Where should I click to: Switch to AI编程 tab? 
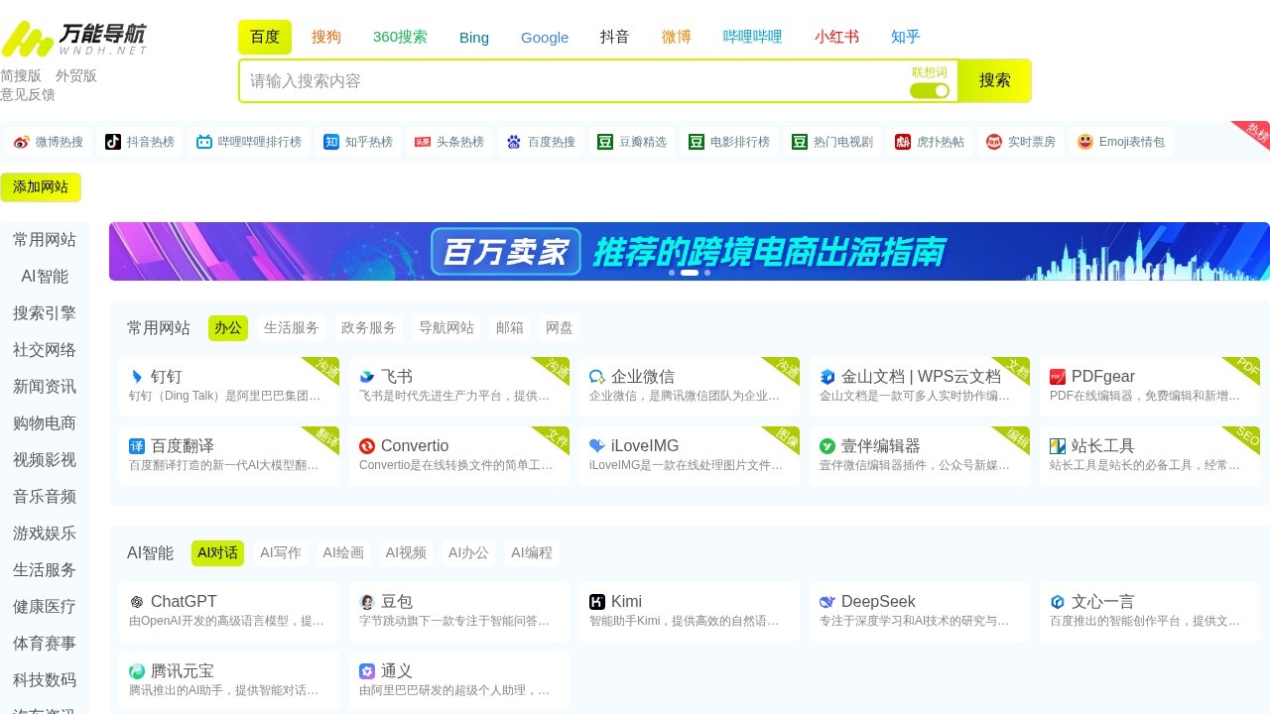pyautogui.click(x=532, y=552)
